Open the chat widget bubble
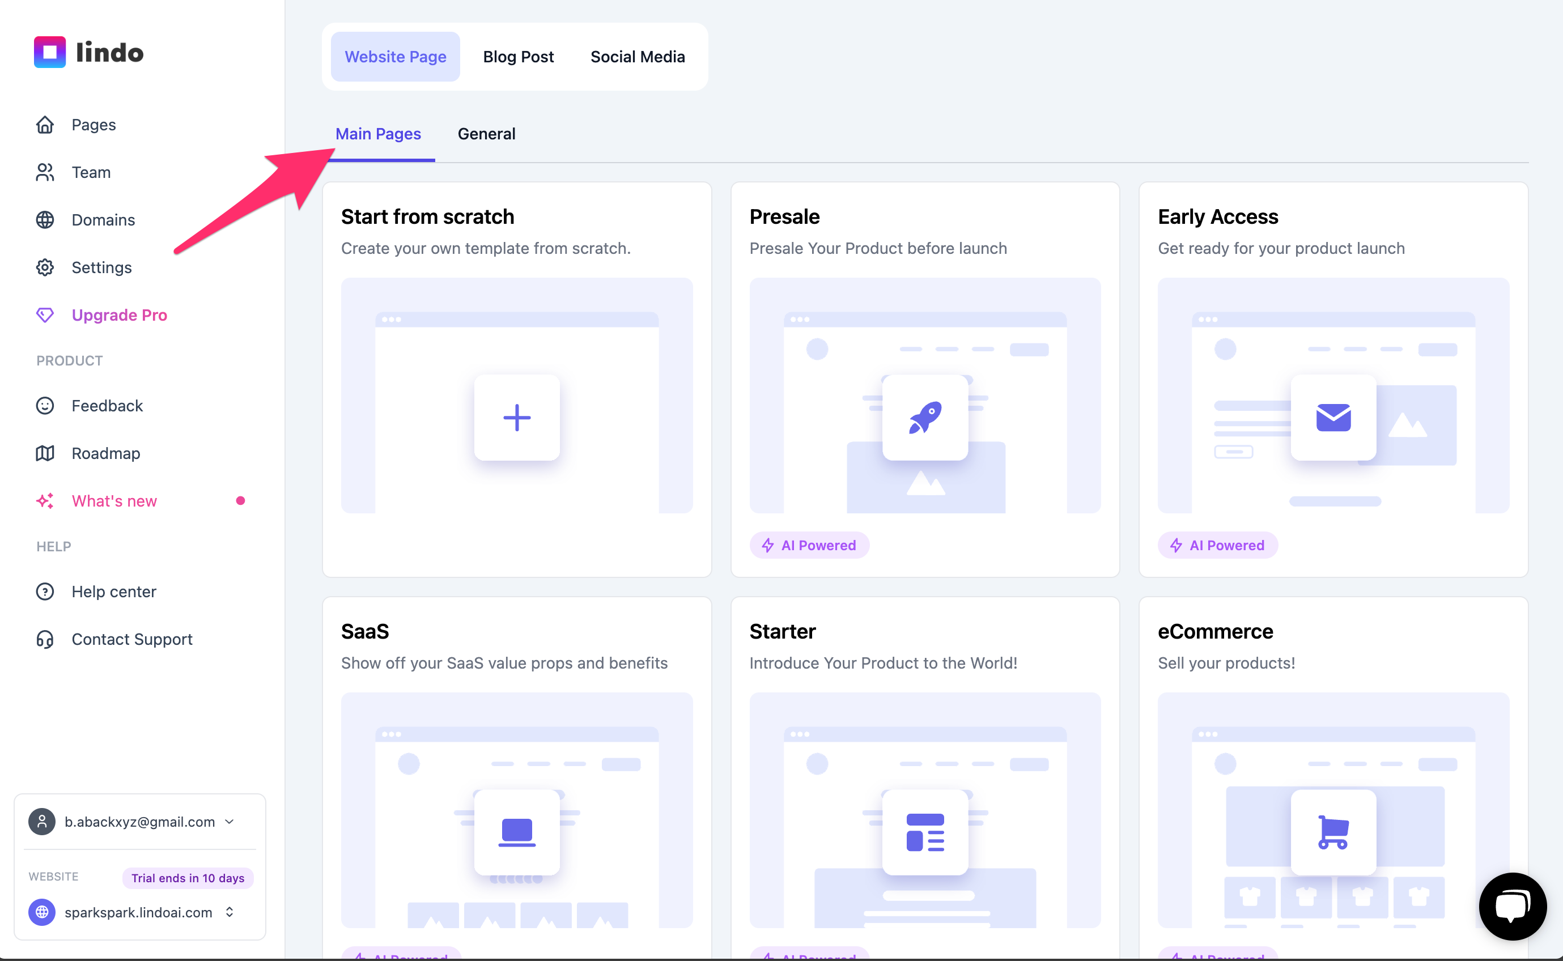This screenshot has width=1563, height=961. click(1513, 907)
